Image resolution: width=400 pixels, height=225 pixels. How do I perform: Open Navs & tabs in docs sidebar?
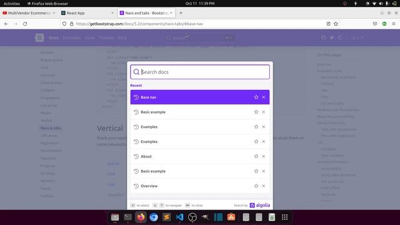51,128
